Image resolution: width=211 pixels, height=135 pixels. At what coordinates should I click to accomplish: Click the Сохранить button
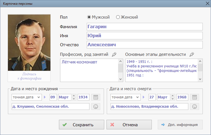[x=82, y=124]
